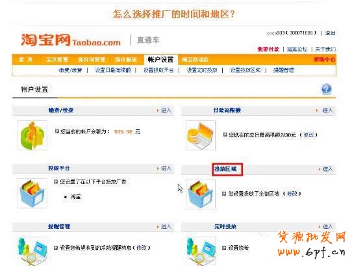352x266 pixels.
Task: Open the 竞价词管理 tab
Action: tap(92, 60)
